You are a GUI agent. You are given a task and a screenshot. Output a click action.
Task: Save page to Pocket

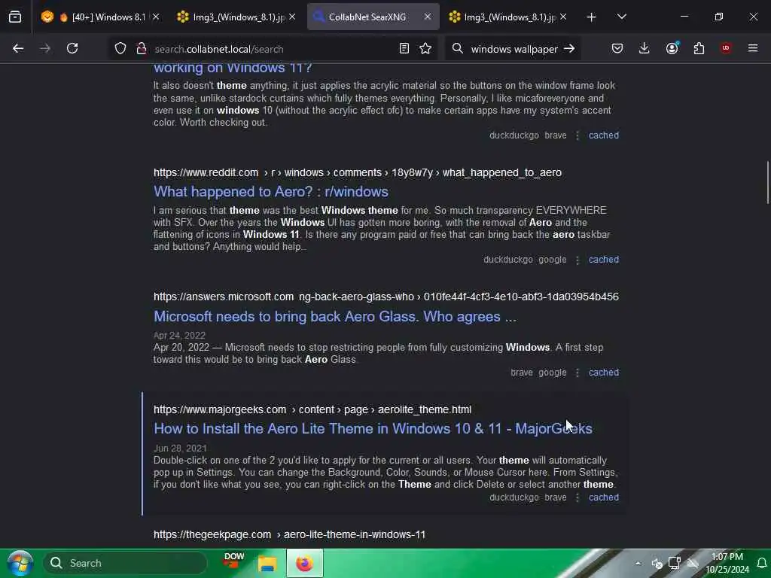coord(617,48)
